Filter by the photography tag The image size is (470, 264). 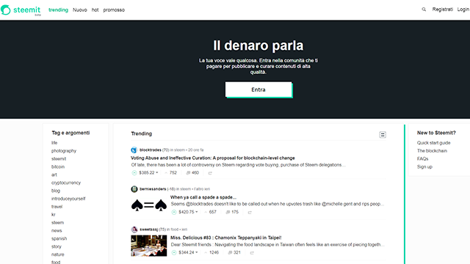click(64, 151)
